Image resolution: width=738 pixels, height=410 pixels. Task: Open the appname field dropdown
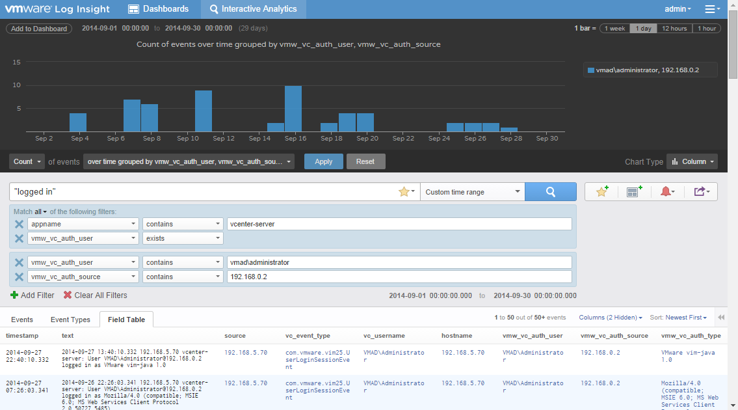(x=83, y=224)
